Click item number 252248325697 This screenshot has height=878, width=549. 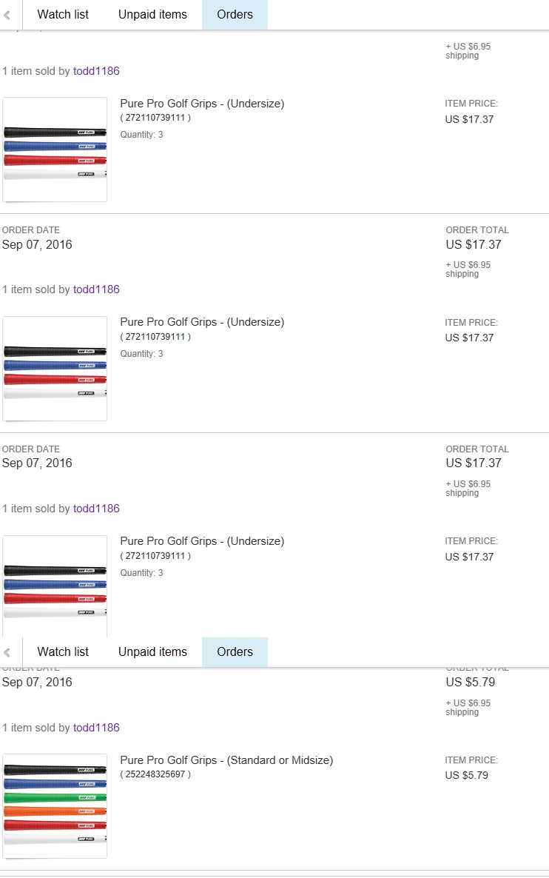coord(155,774)
